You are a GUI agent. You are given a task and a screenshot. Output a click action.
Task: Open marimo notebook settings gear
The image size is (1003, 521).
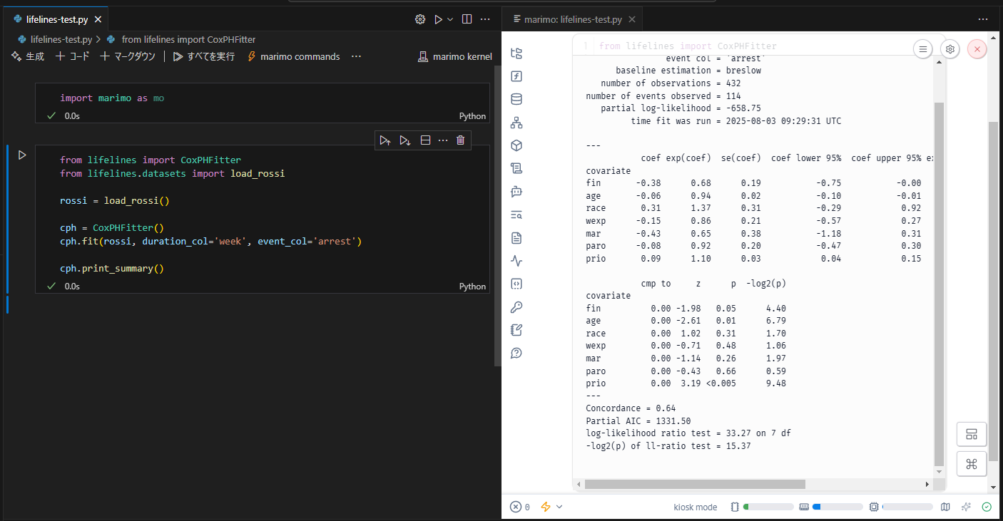(949, 48)
